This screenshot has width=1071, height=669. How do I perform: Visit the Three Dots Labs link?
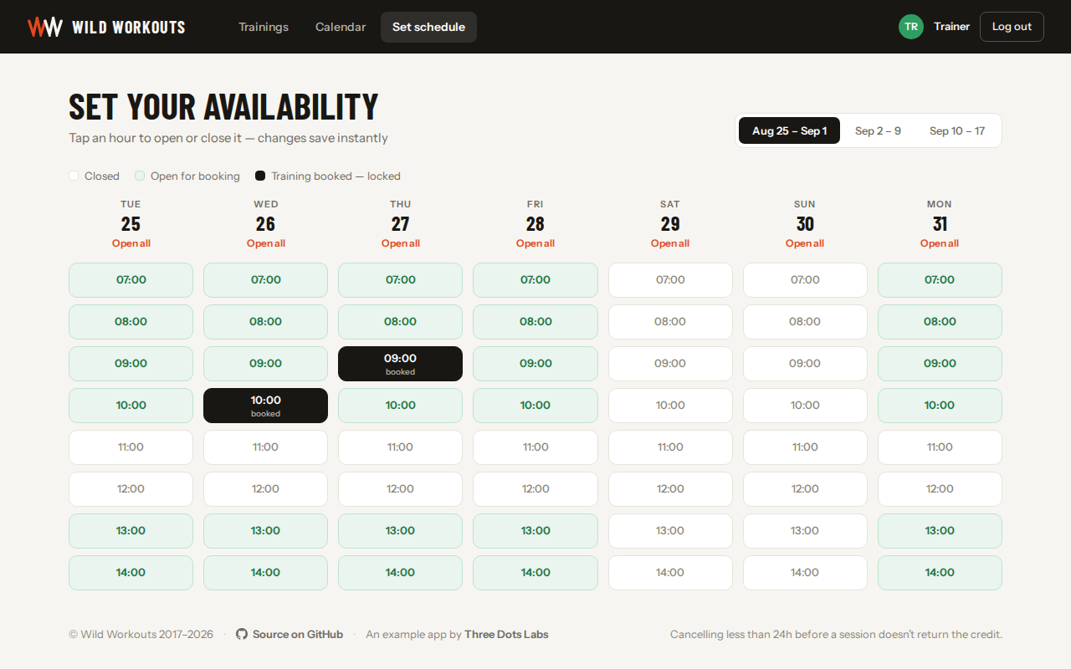pos(506,635)
